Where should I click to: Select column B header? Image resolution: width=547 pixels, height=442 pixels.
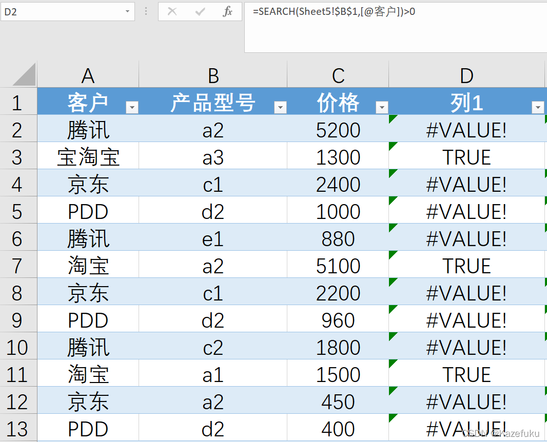pyautogui.click(x=213, y=74)
